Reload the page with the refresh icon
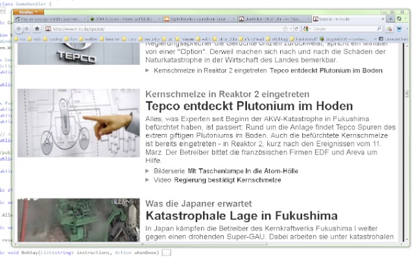Image resolution: width=415 pixels, height=259 pixels. (296, 29)
